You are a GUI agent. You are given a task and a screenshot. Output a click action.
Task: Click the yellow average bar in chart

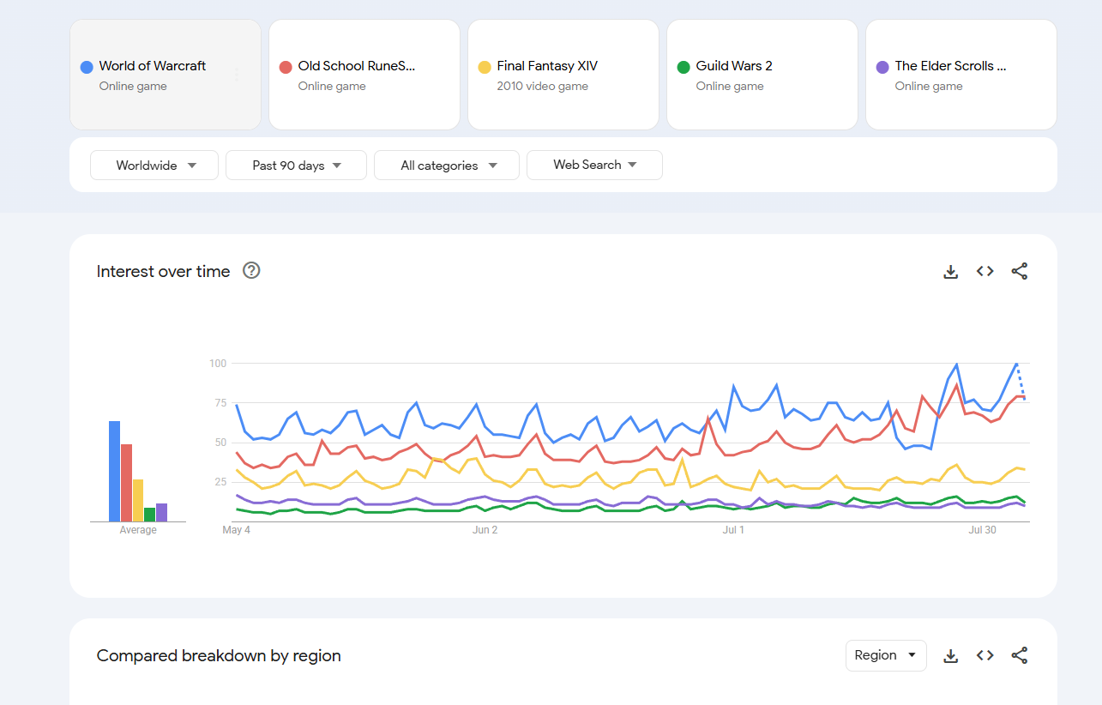tap(138, 500)
